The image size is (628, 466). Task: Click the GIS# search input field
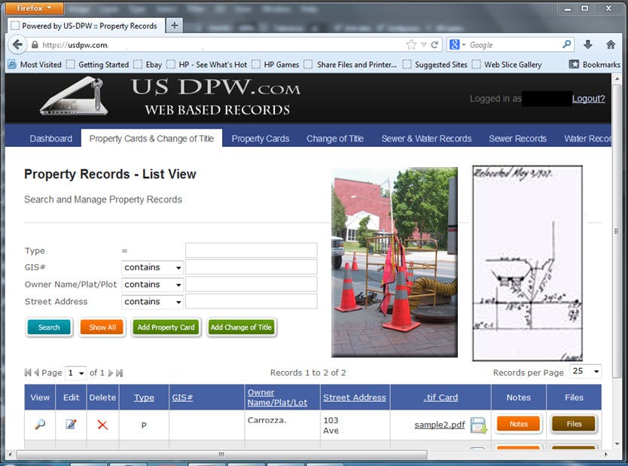[251, 267]
